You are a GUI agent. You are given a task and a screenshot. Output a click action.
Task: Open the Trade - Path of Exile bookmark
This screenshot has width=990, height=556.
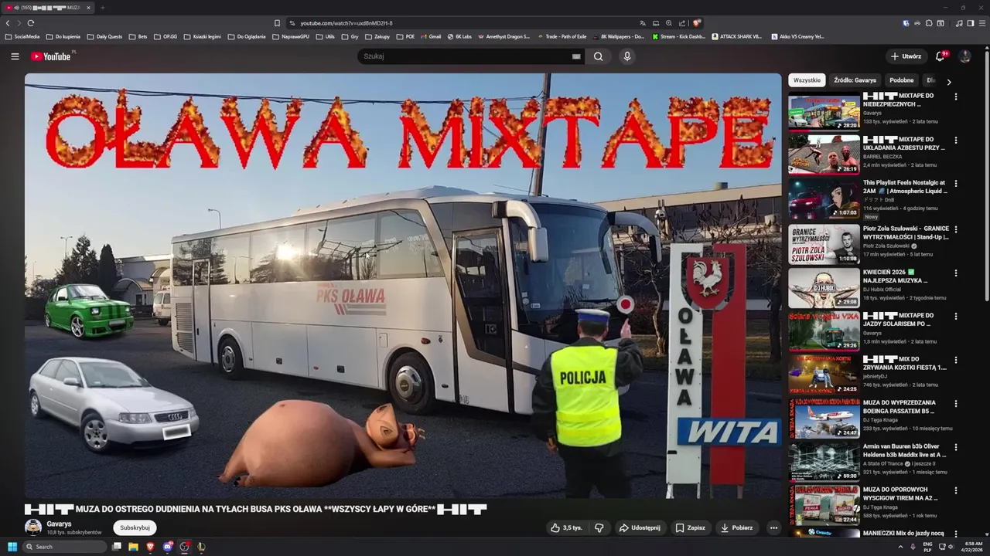pos(562,36)
